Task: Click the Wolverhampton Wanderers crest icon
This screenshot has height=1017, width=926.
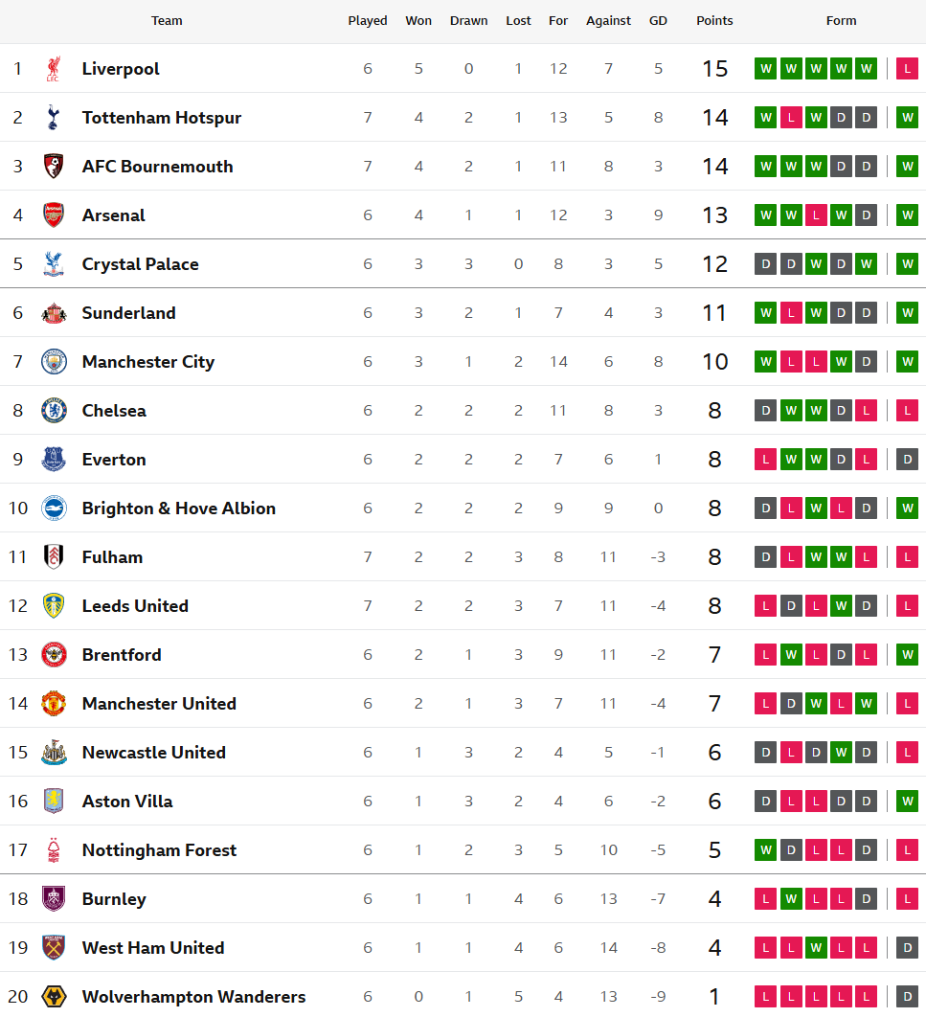Action: point(54,997)
